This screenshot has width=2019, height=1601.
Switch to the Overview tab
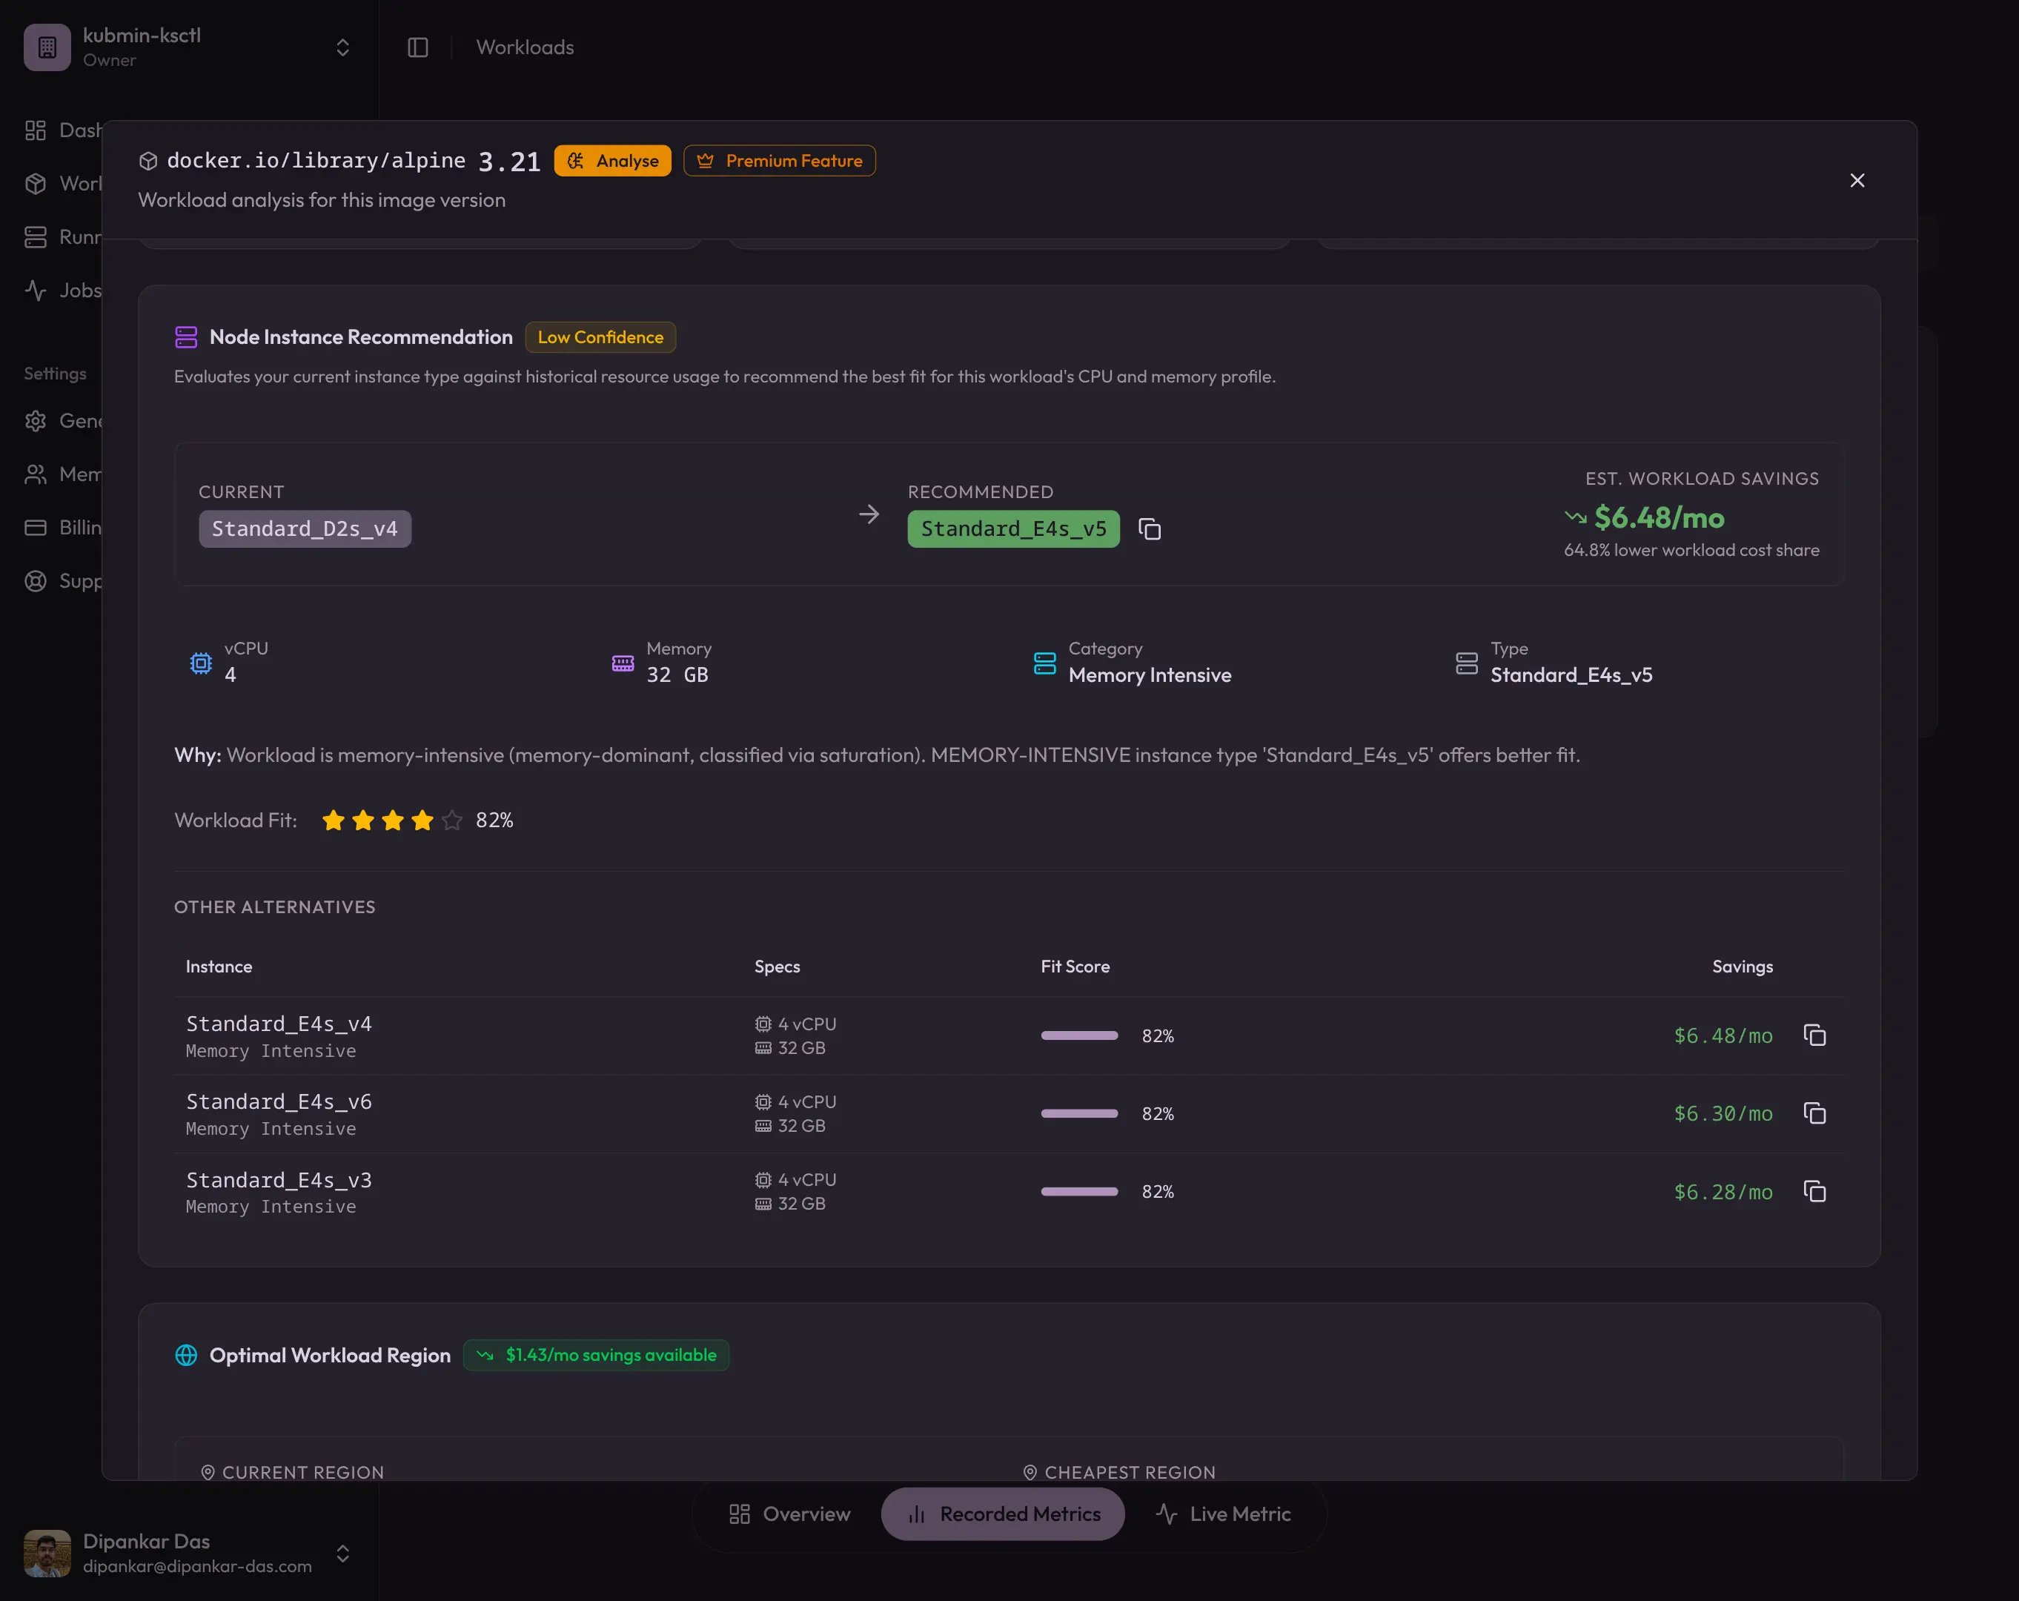point(789,1514)
